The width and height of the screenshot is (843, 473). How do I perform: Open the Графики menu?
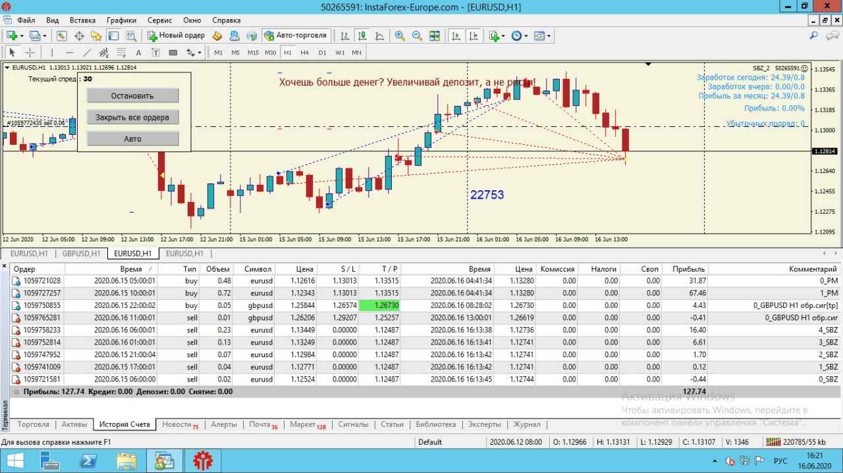pyautogui.click(x=121, y=20)
